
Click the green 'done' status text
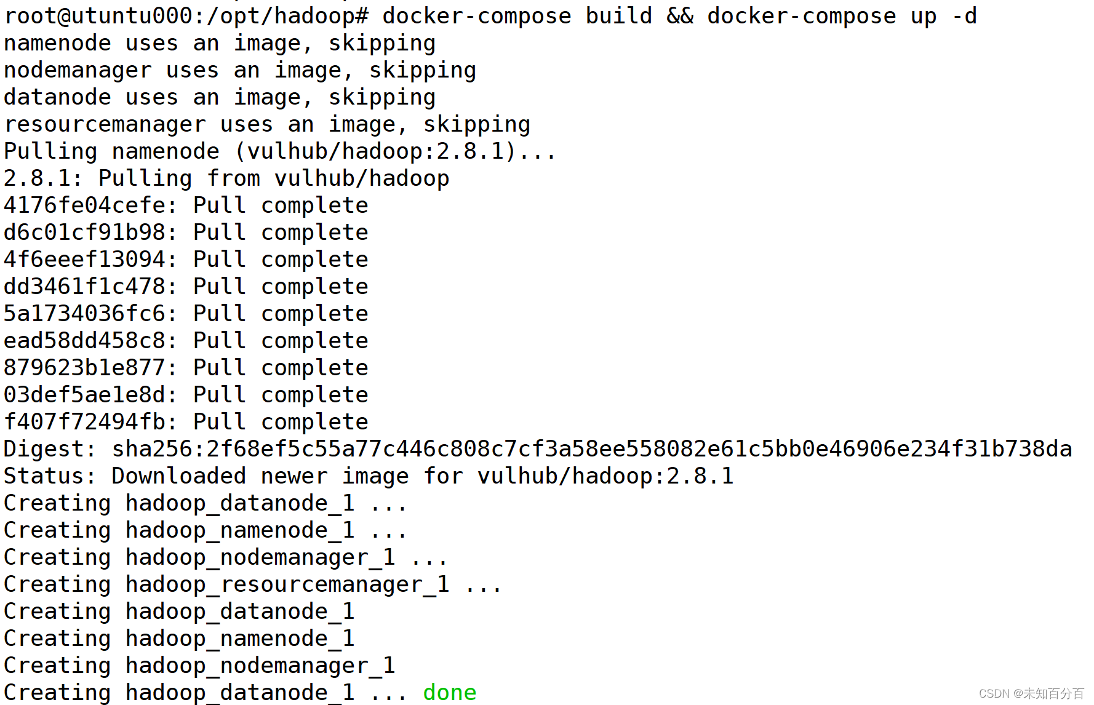tap(450, 693)
